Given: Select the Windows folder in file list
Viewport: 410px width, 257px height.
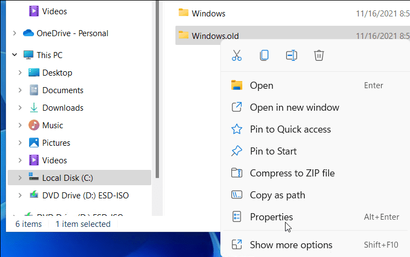Looking at the screenshot, I should [x=208, y=13].
